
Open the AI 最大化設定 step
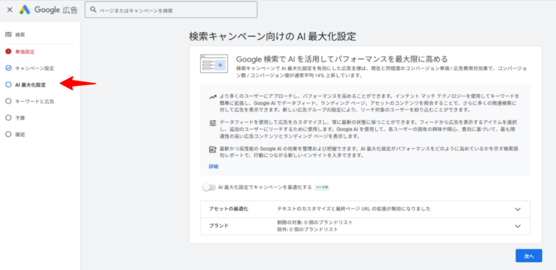30,85
